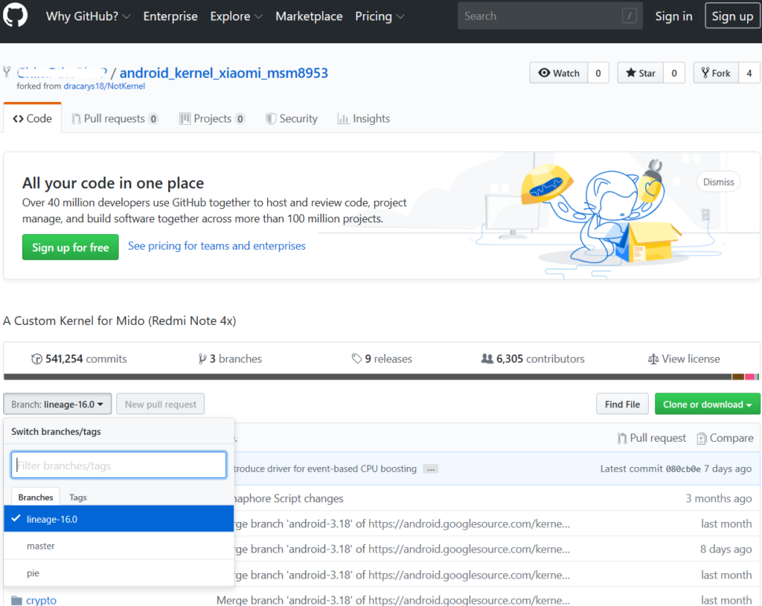
Task: Click the license scale icon
Action: tap(653, 359)
